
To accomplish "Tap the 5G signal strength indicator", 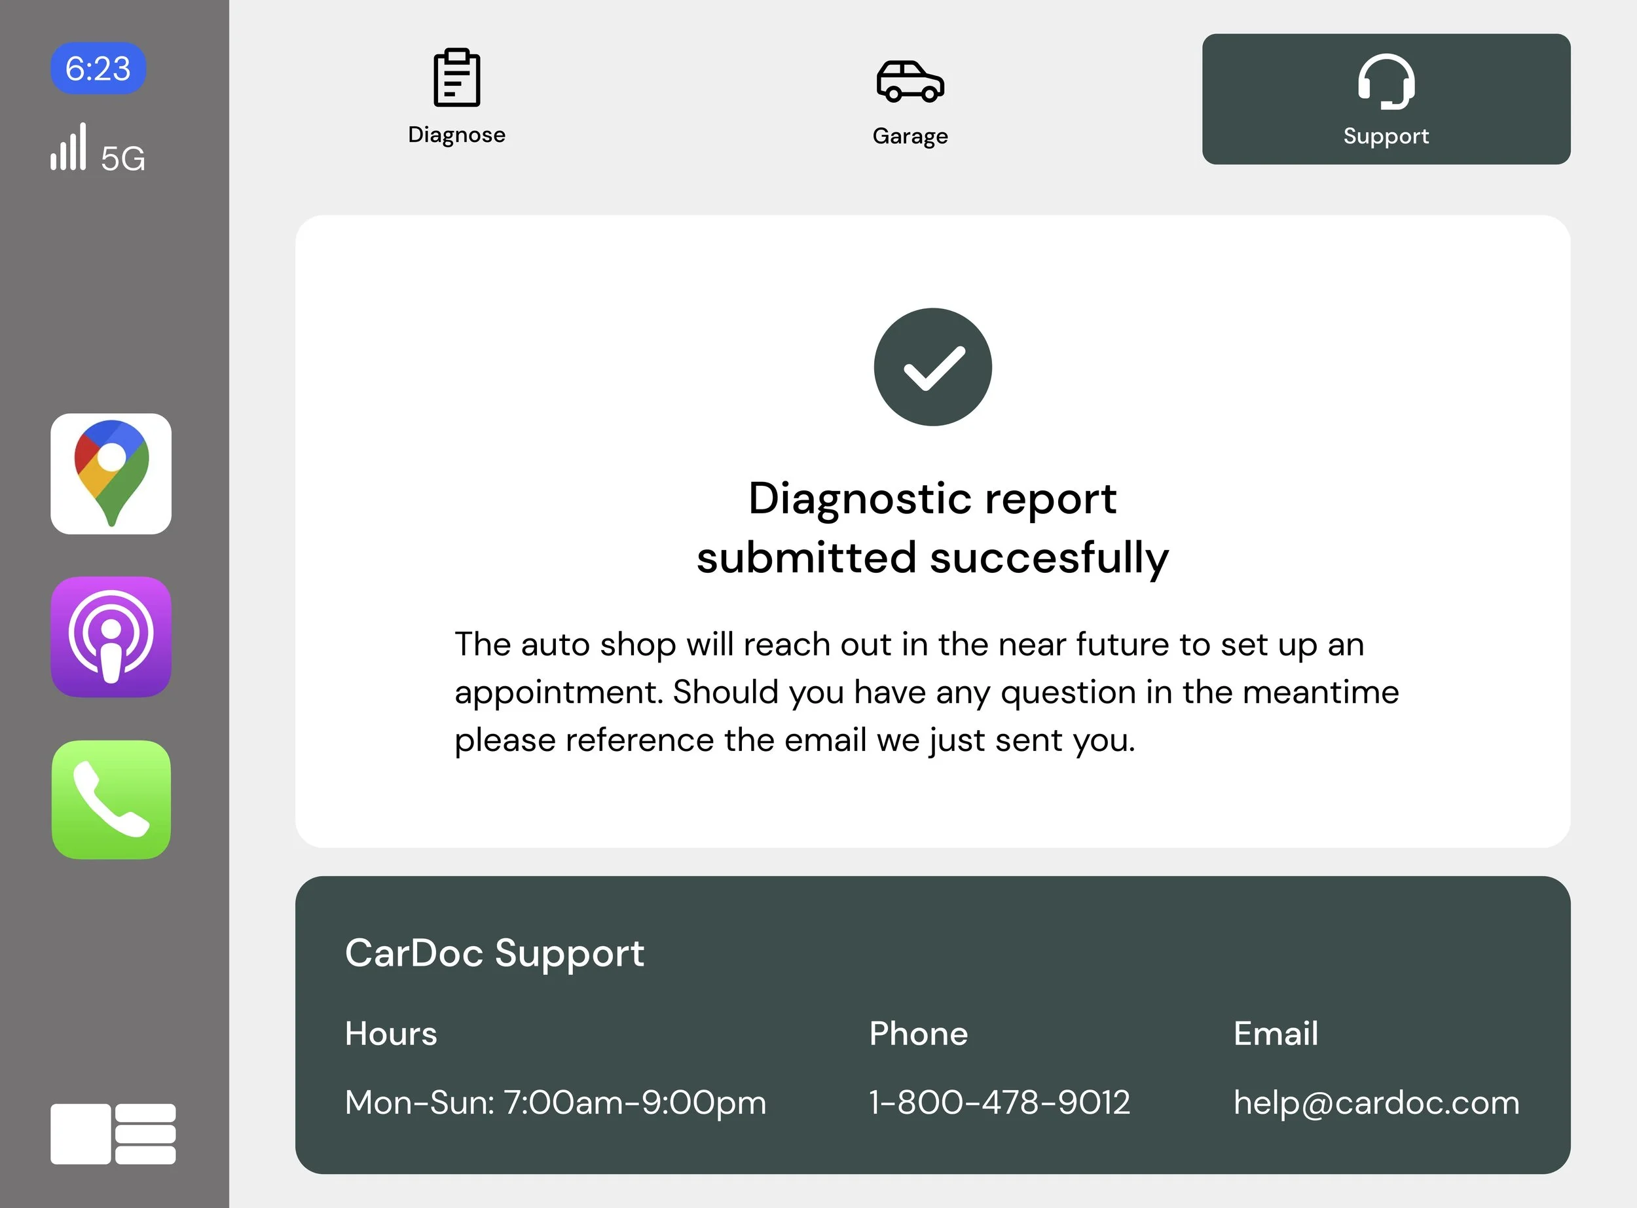I will coord(98,149).
